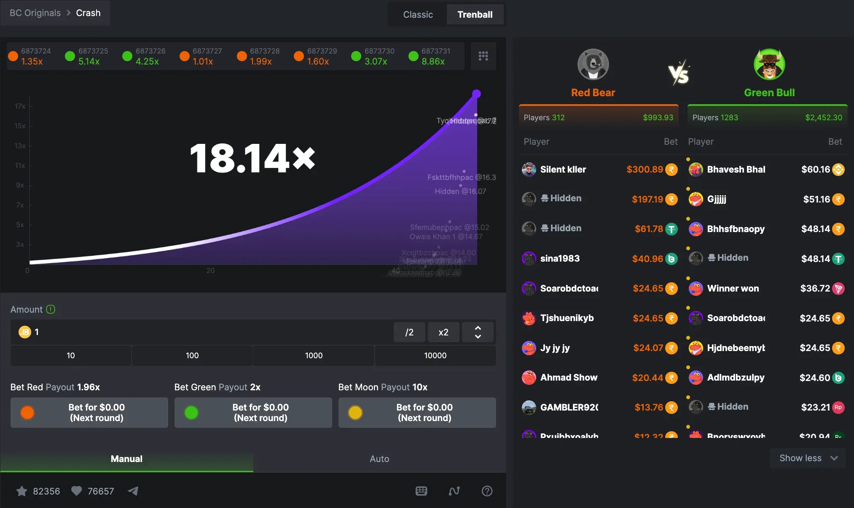Click Silent kller's player avatar
The image size is (854, 508).
(529, 170)
